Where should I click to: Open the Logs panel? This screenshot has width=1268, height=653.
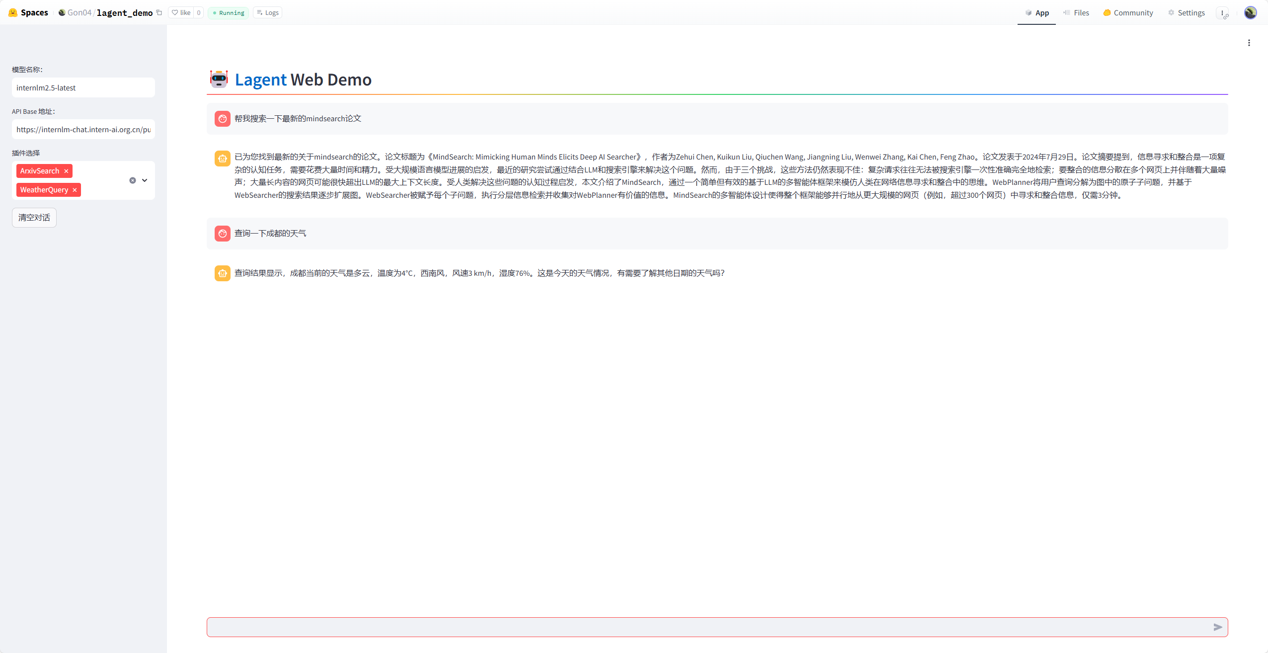click(267, 12)
